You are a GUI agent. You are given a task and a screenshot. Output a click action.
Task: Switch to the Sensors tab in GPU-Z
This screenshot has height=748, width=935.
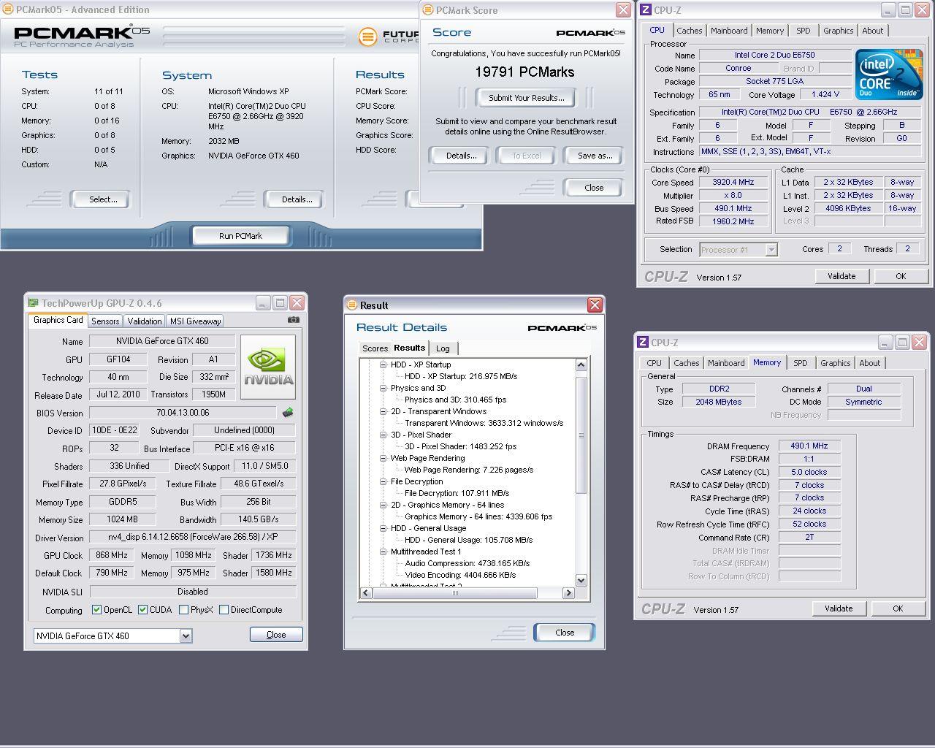pos(105,321)
